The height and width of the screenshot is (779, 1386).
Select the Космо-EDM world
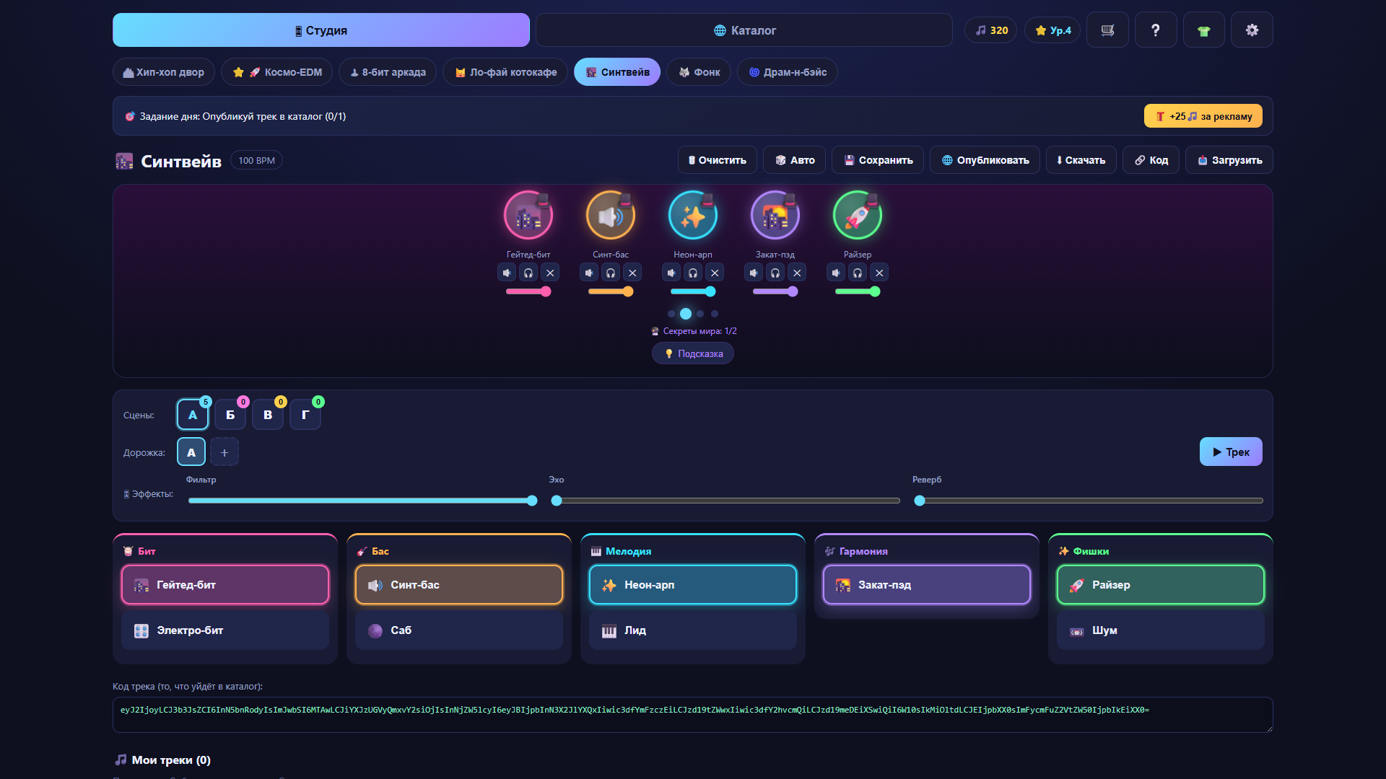pos(277,72)
